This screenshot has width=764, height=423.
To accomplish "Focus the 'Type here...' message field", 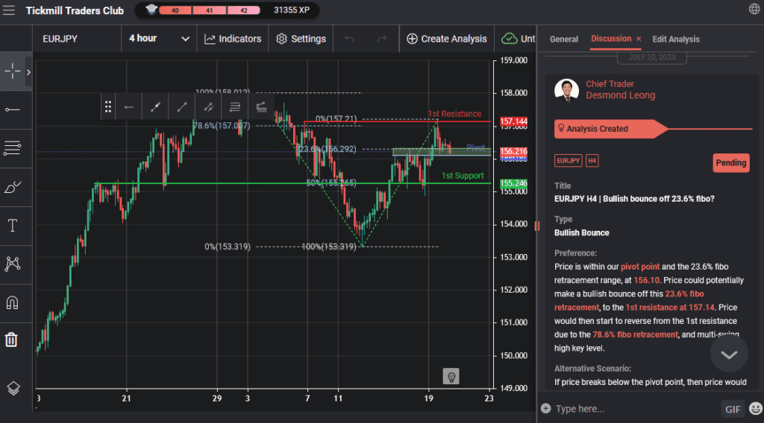I will coord(634,408).
